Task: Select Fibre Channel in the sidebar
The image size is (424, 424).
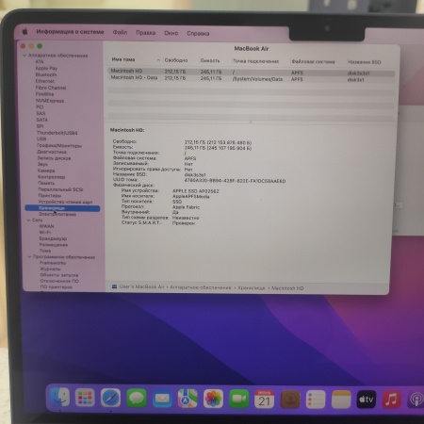Action: (x=51, y=88)
